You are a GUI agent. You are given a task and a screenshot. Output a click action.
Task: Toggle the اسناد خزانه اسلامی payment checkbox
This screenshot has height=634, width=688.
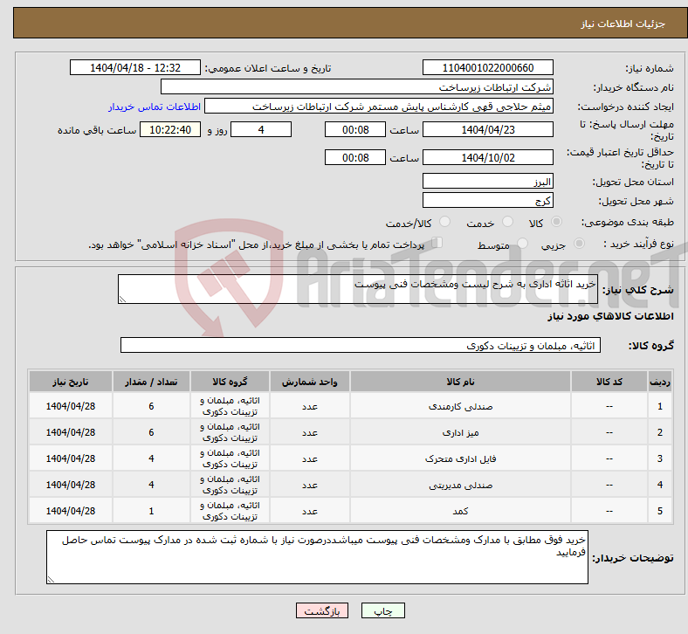point(437,243)
